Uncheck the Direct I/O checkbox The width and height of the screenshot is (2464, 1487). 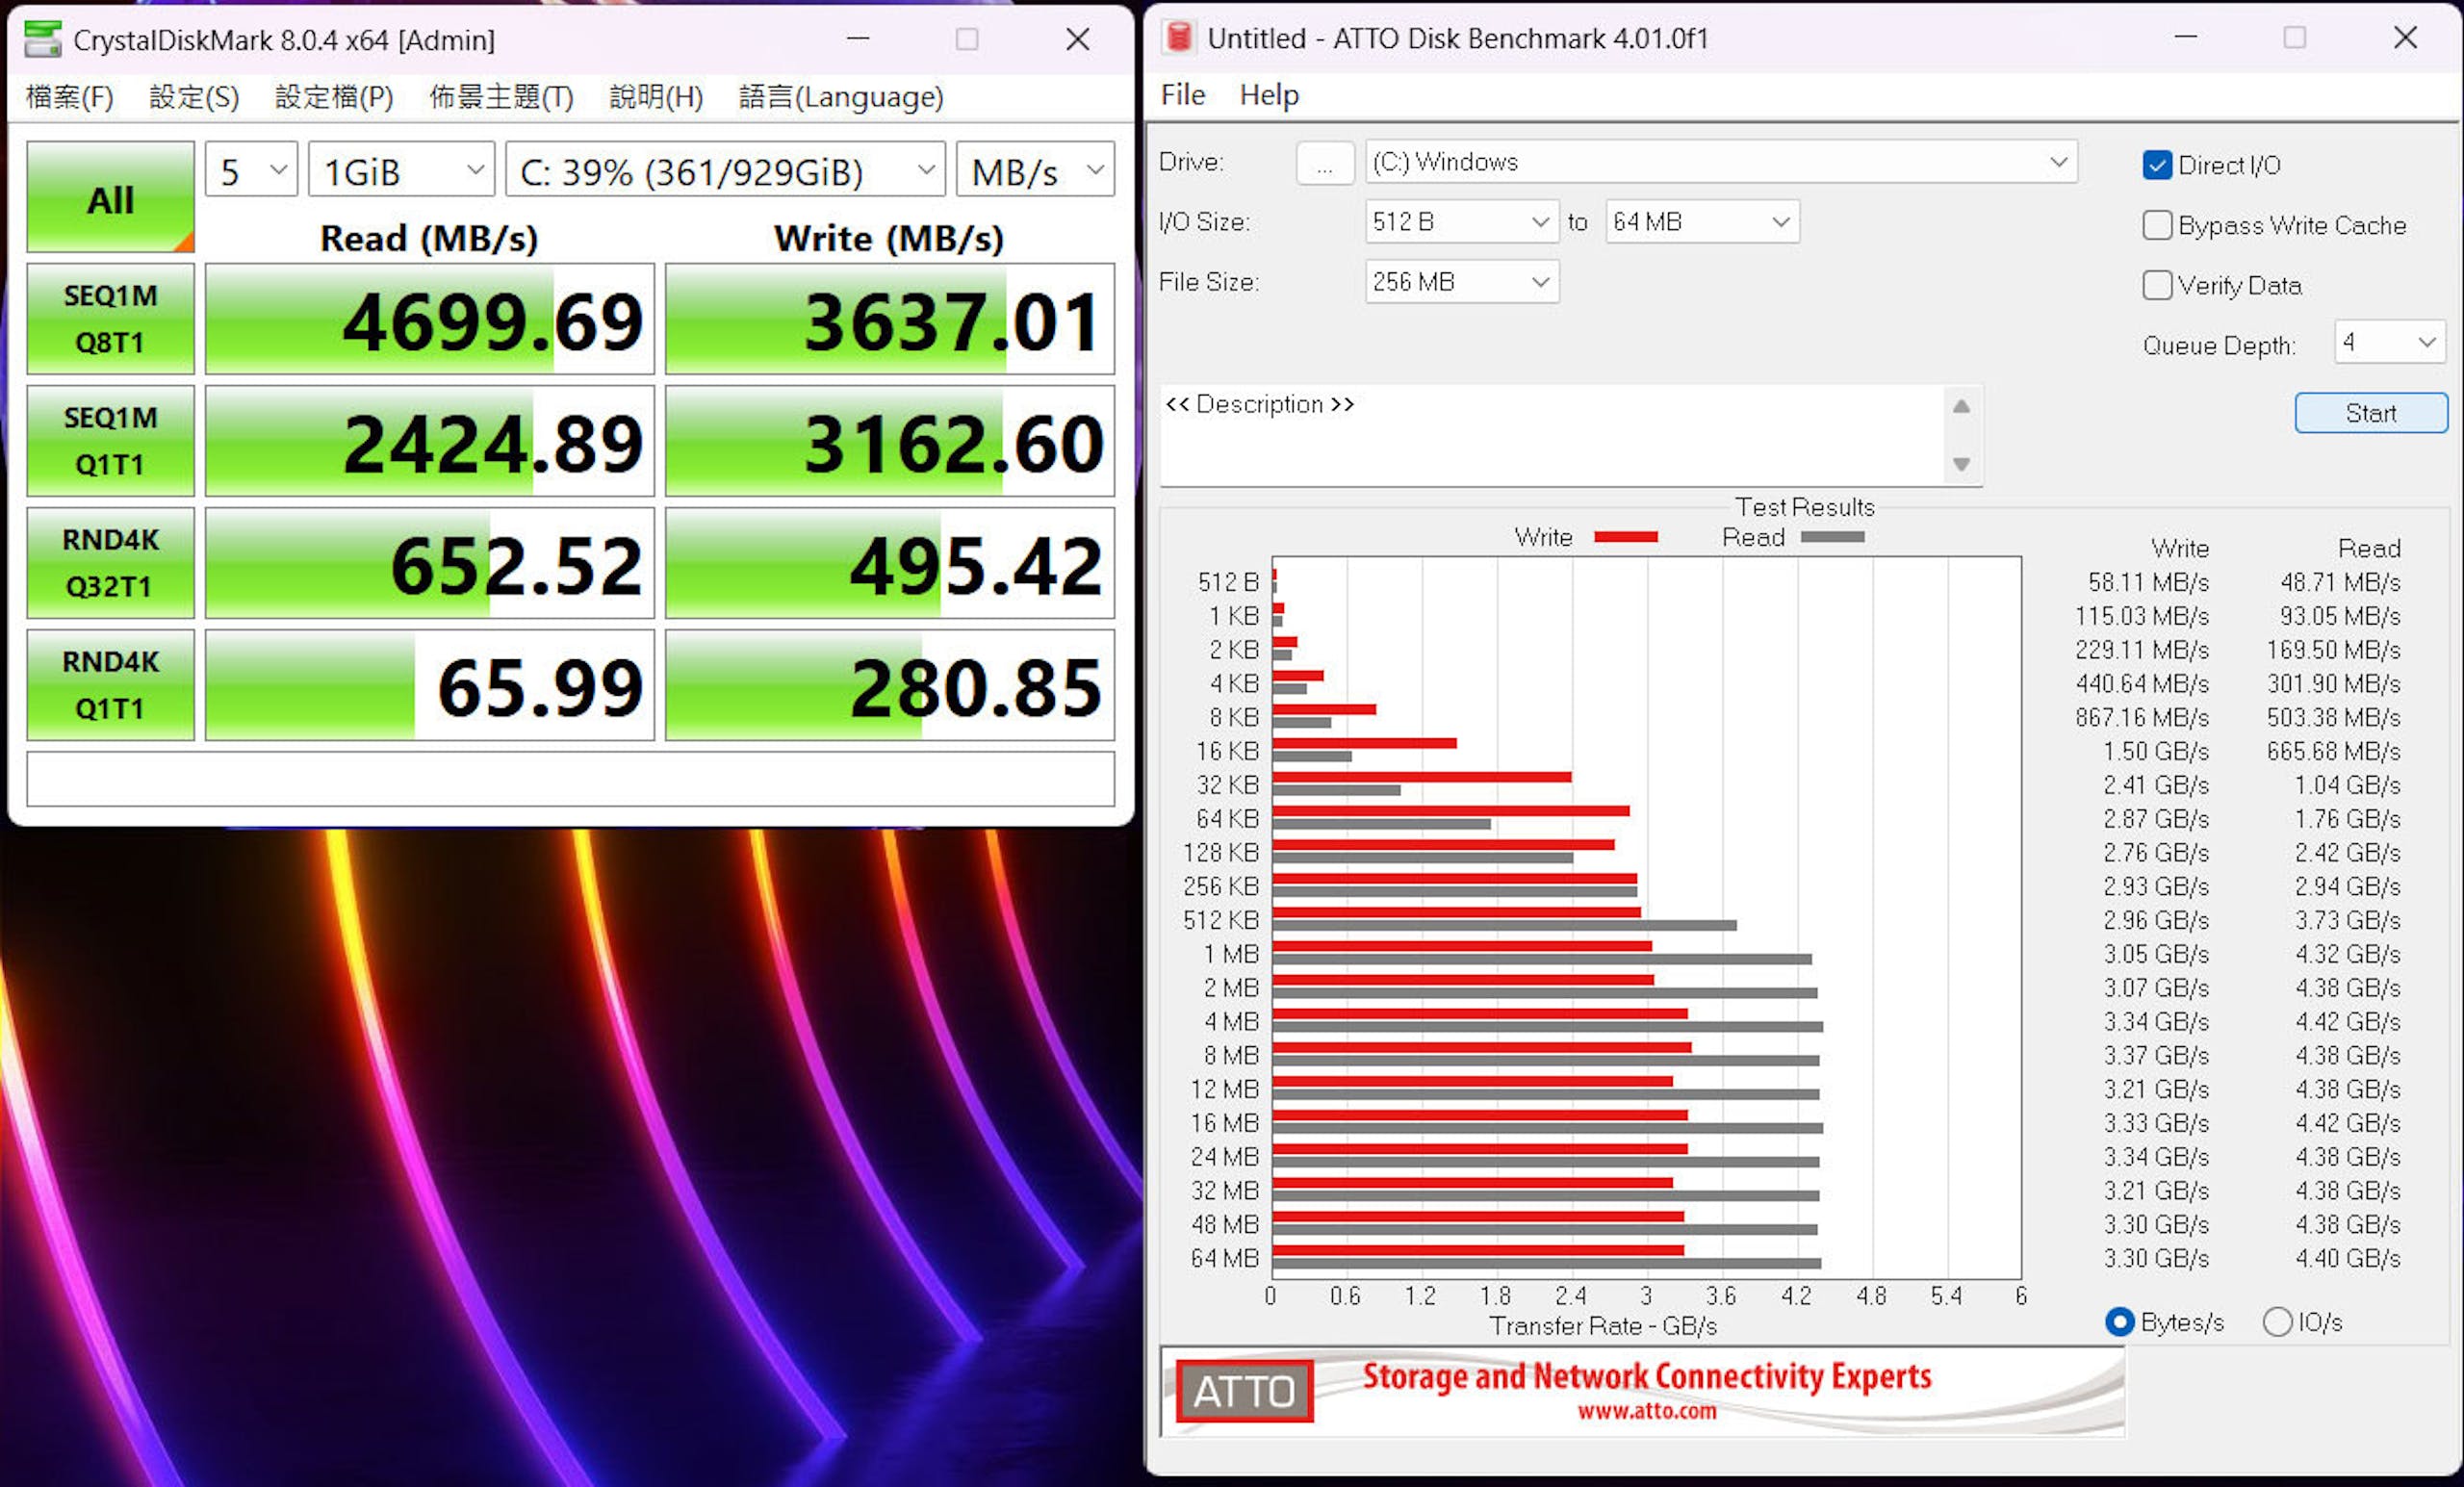pos(2157,165)
